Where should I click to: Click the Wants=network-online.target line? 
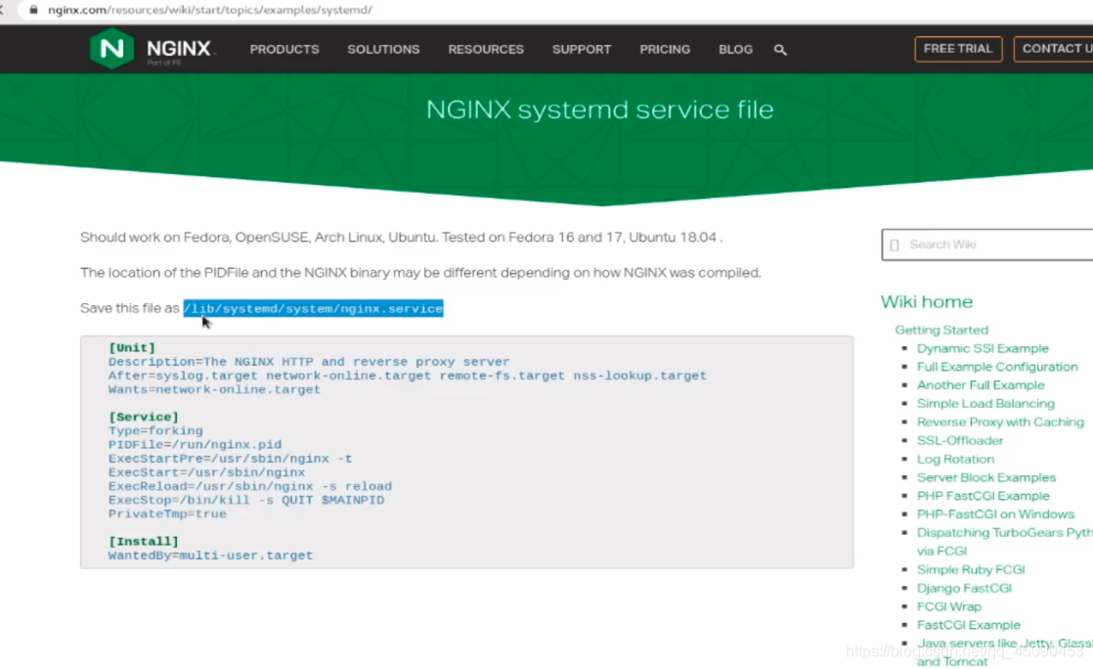point(214,389)
